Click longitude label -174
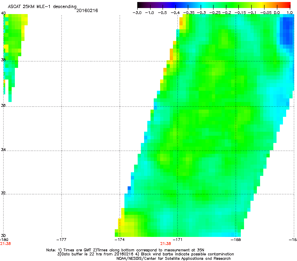This screenshot has width=297, height=261. pyautogui.click(x=120, y=240)
